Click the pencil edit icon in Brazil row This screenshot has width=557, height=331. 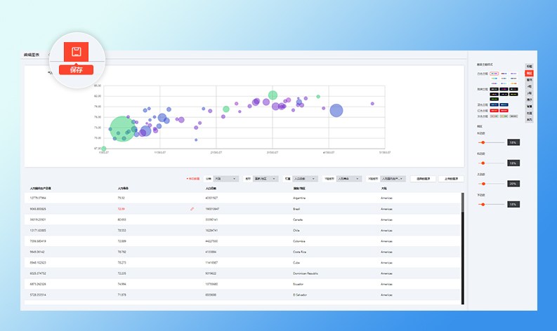point(192,209)
